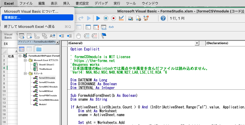Toggle Folders view in project panel
The height and width of the screenshot is (125, 245).
coord(39,49)
